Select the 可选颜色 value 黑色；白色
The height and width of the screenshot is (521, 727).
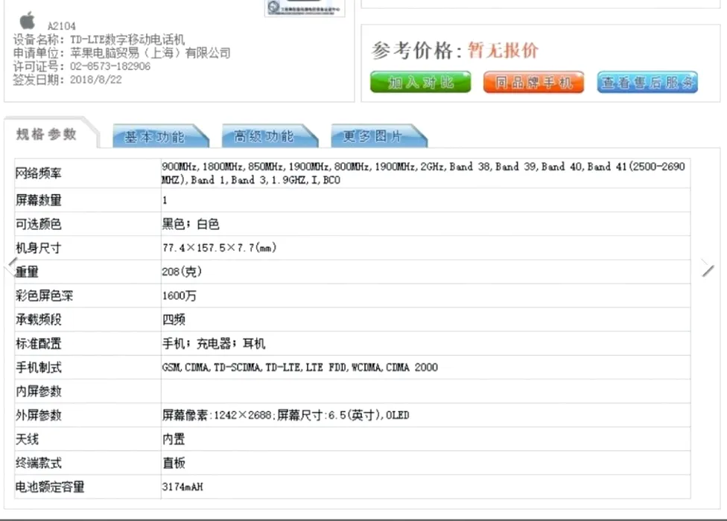pos(191,224)
